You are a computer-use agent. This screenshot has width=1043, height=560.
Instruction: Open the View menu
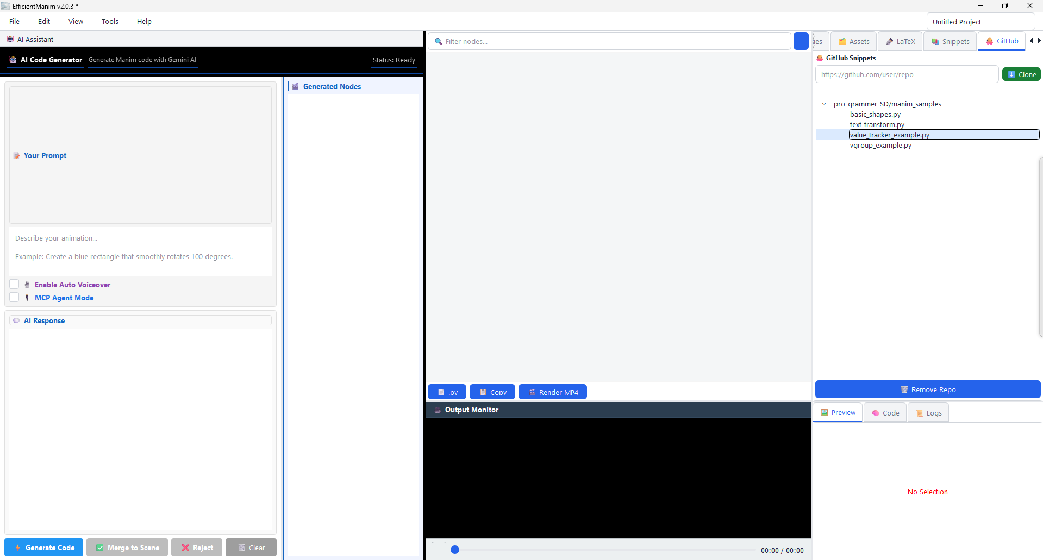(76, 22)
